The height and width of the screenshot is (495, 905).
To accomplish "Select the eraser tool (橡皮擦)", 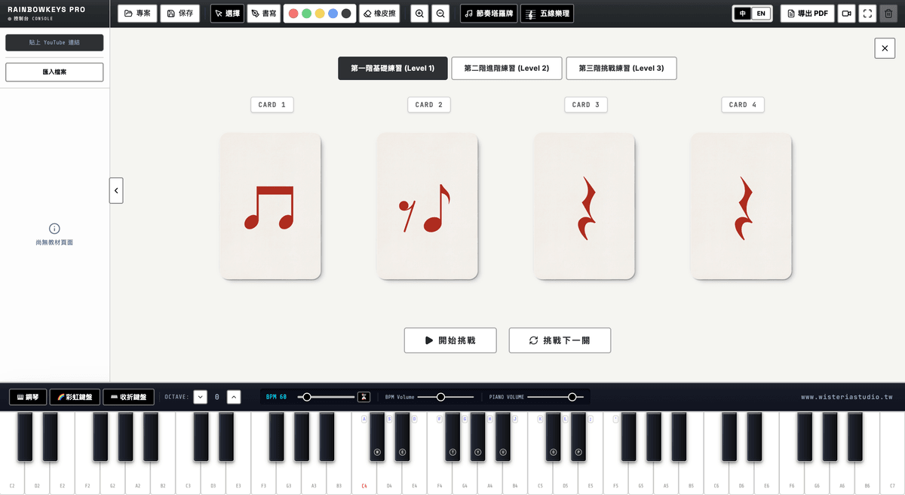I will point(379,14).
